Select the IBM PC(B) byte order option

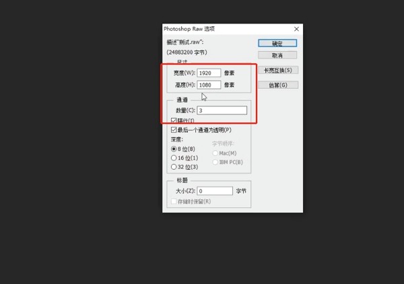215,162
